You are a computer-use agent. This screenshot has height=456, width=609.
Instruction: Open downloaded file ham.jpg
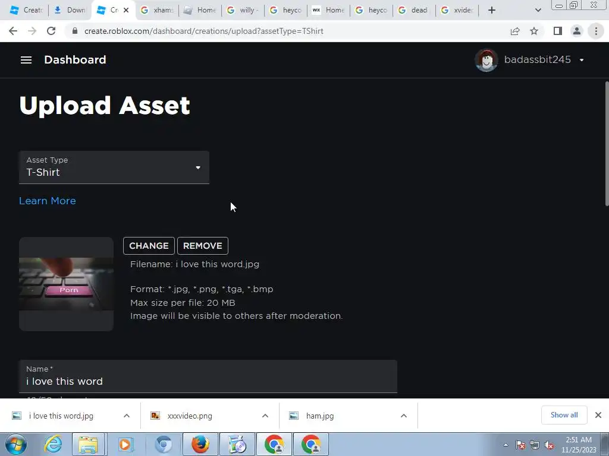coord(319,416)
